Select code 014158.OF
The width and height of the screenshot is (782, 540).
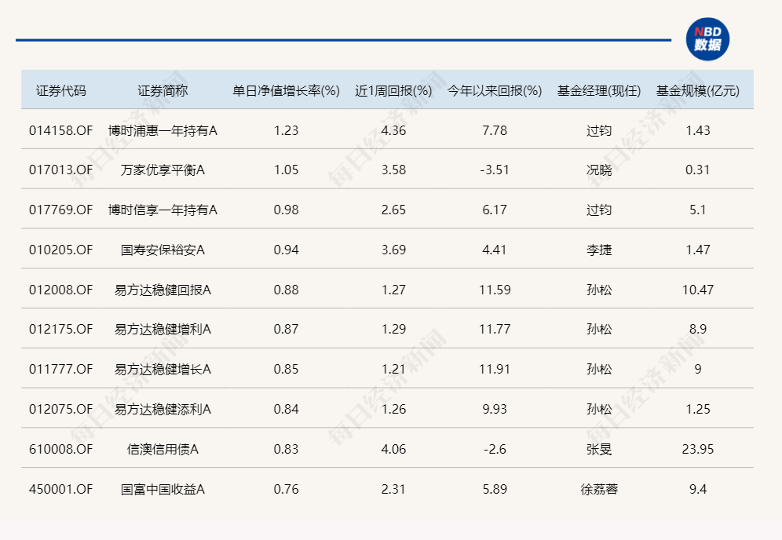click(60, 130)
